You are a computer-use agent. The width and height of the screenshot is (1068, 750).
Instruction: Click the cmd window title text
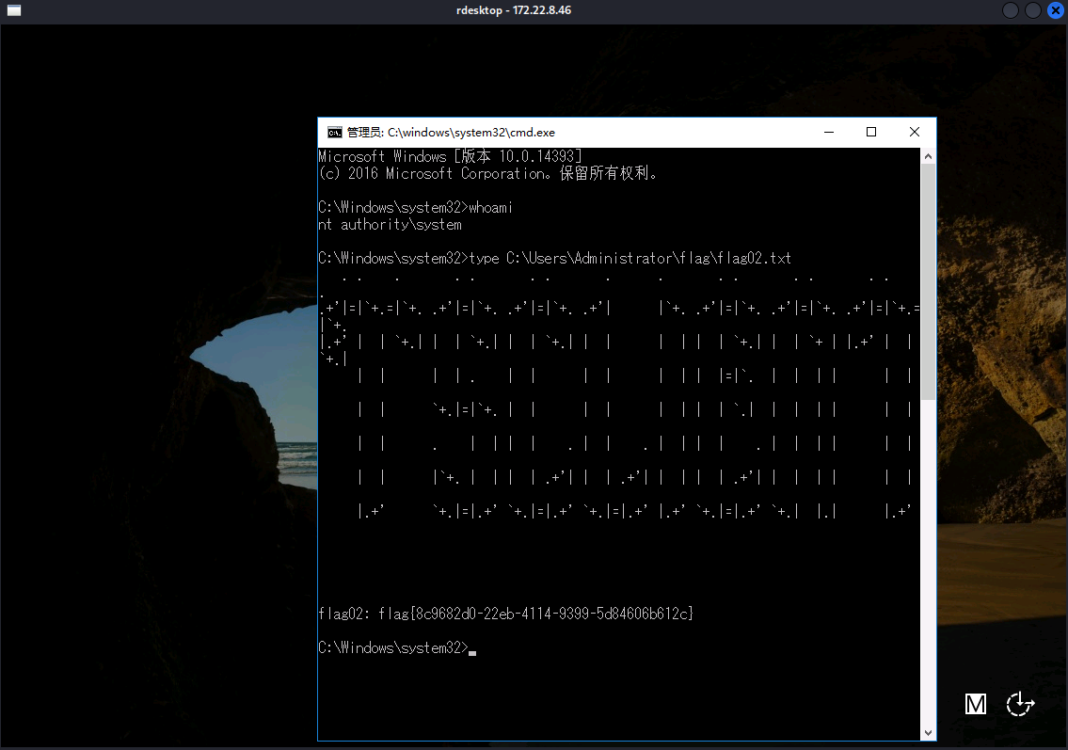[451, 133]
